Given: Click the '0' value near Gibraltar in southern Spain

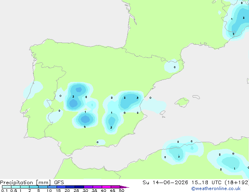Looking at the screenshot, I should (x=97, y=142).
